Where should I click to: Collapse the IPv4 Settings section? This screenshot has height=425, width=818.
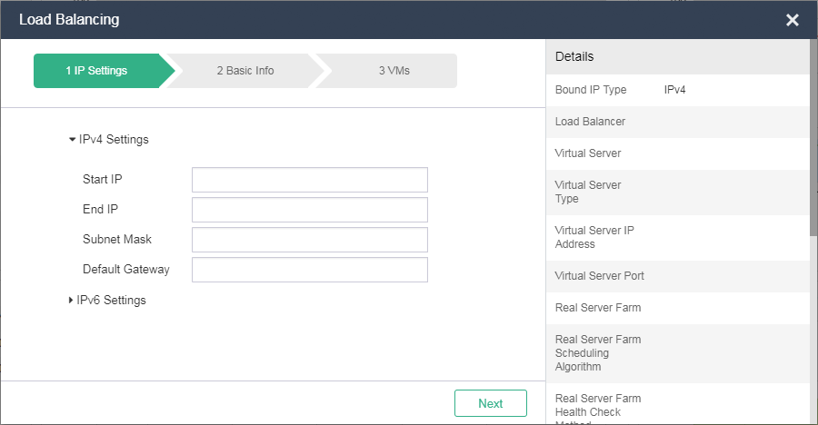pos(109,140)
